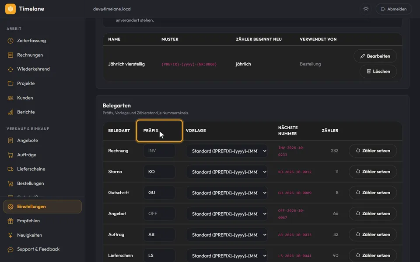The width and height of the screenshot is (420, 262).
Task: Toggle the light/dark theme sun icon
Action: coord(366,9)
